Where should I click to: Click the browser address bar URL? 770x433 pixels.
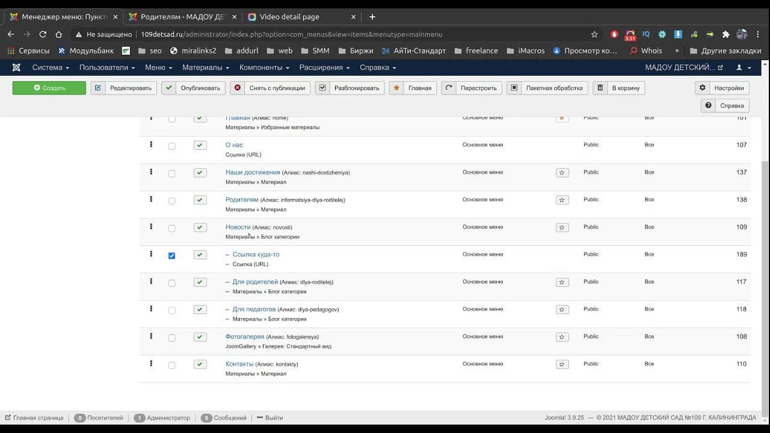pos(292,34)
